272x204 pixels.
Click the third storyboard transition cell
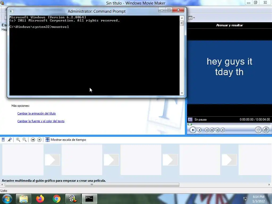[170, 160]
